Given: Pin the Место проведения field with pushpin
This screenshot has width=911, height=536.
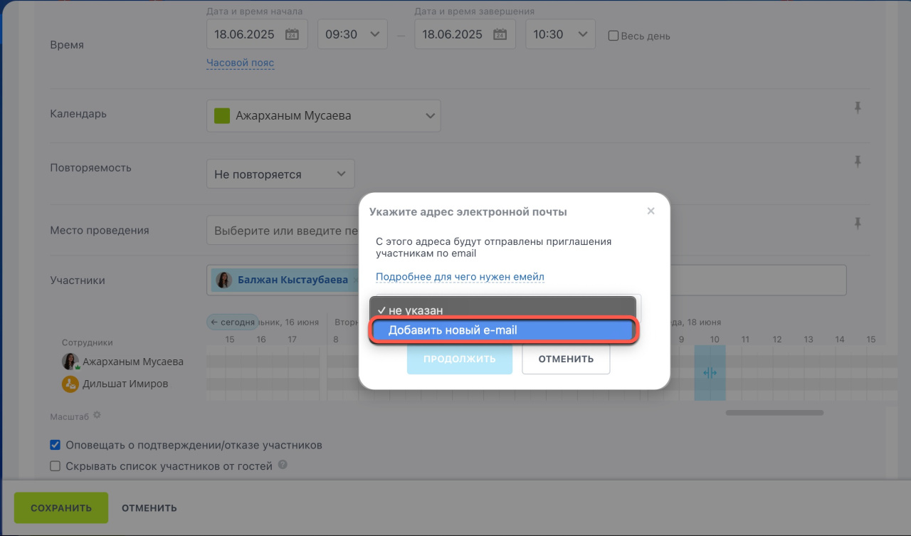Looking at the screenshot, I should [x=858, y=224].
